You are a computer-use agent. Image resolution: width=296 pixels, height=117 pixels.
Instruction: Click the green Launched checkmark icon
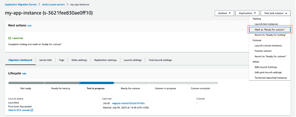(10, 38)
